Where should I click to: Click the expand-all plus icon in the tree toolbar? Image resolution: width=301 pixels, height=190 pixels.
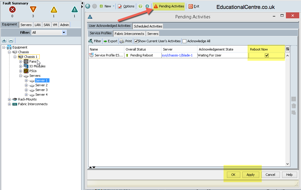point(4,40)
